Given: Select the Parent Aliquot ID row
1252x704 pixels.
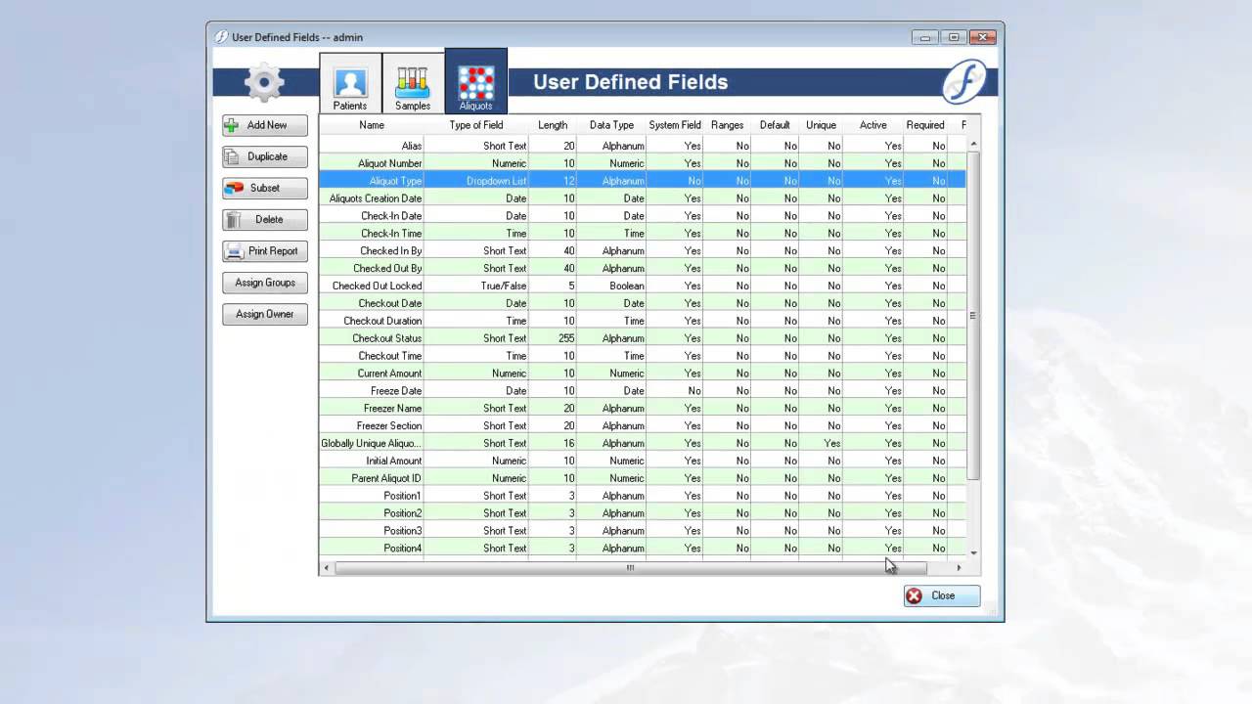Looking at the screenshot, I should (x=643, y=478).
